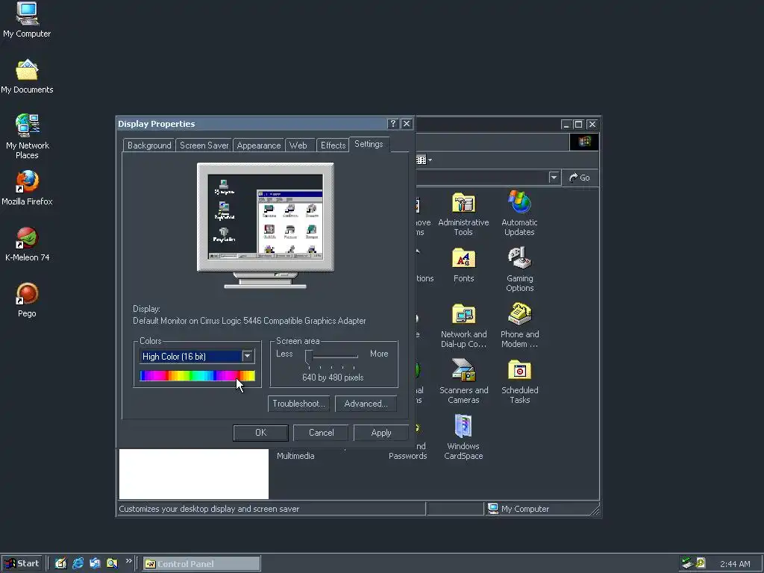Open the address bar dropdown in Control Panel
This screenshot has width=764, height=573.
(x=554, y=178)
